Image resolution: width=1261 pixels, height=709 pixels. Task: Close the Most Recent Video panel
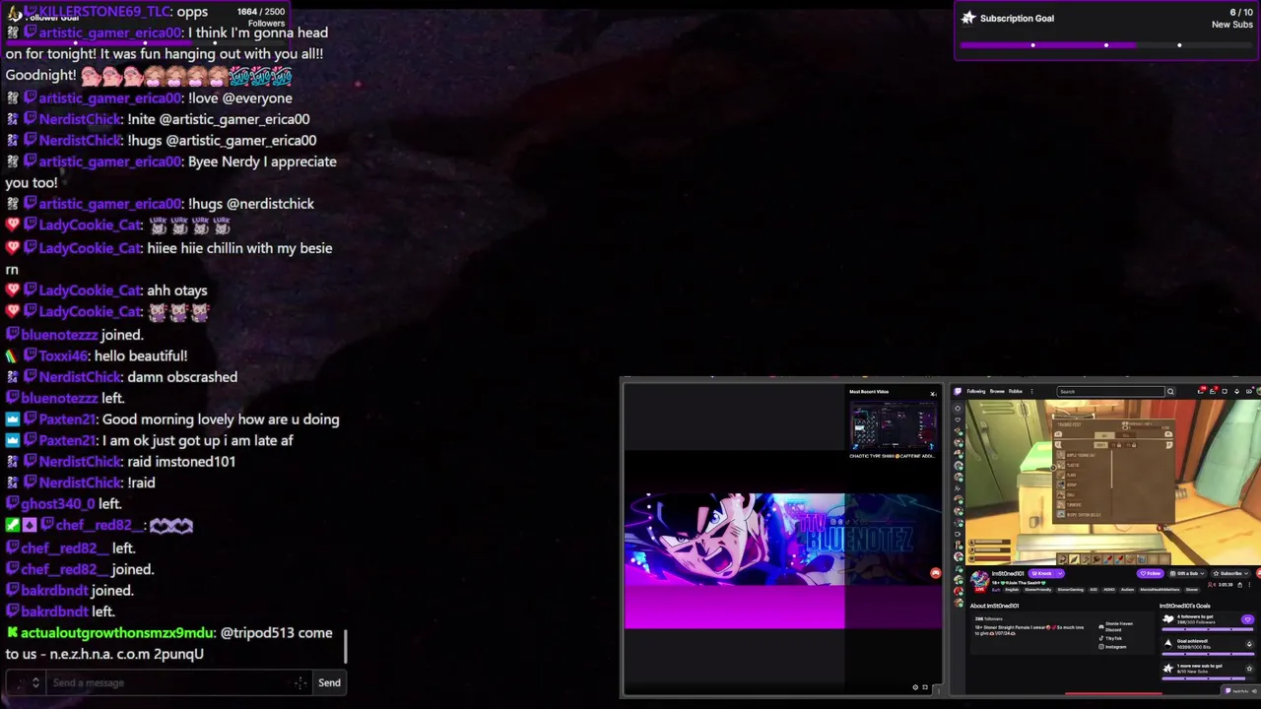tap(933, 394)
